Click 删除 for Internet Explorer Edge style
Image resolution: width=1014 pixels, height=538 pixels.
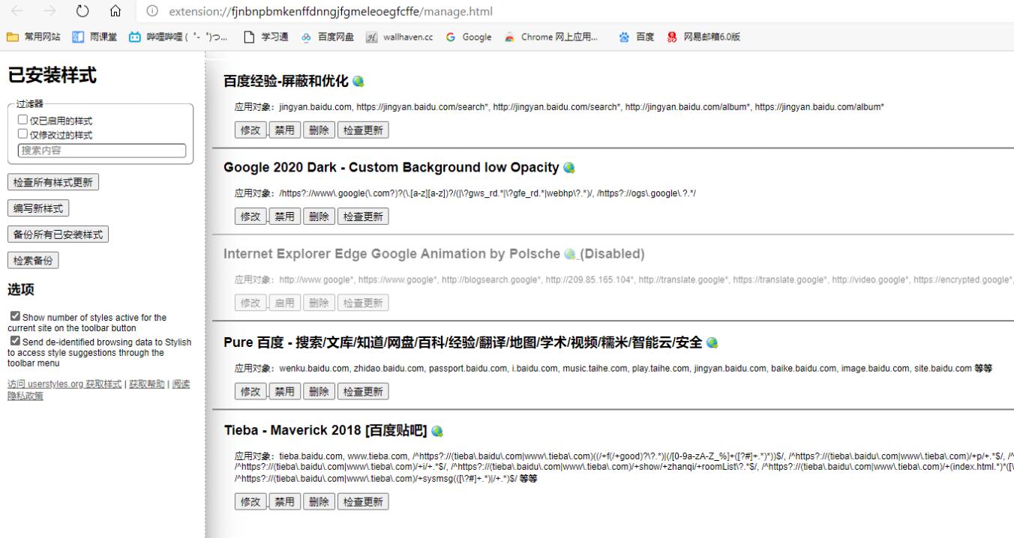(319, 303)
